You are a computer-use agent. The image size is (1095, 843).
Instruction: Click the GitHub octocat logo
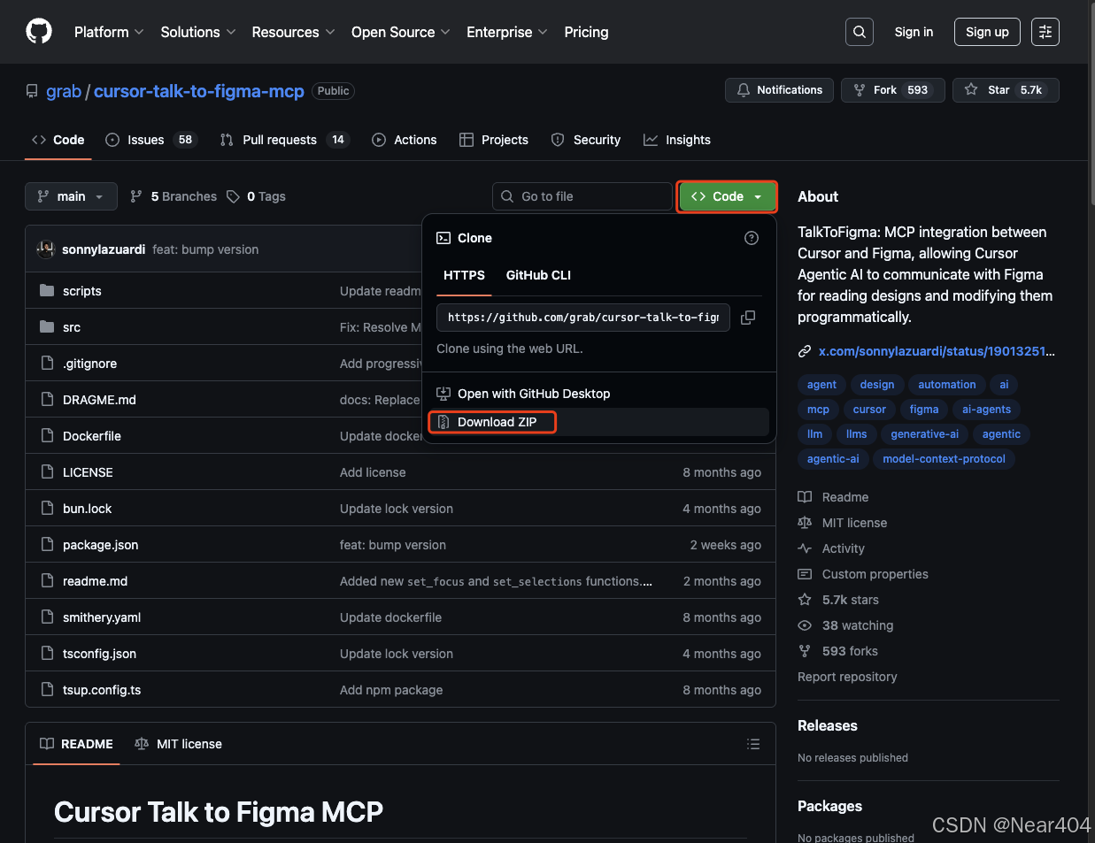(x=38, y=31)
